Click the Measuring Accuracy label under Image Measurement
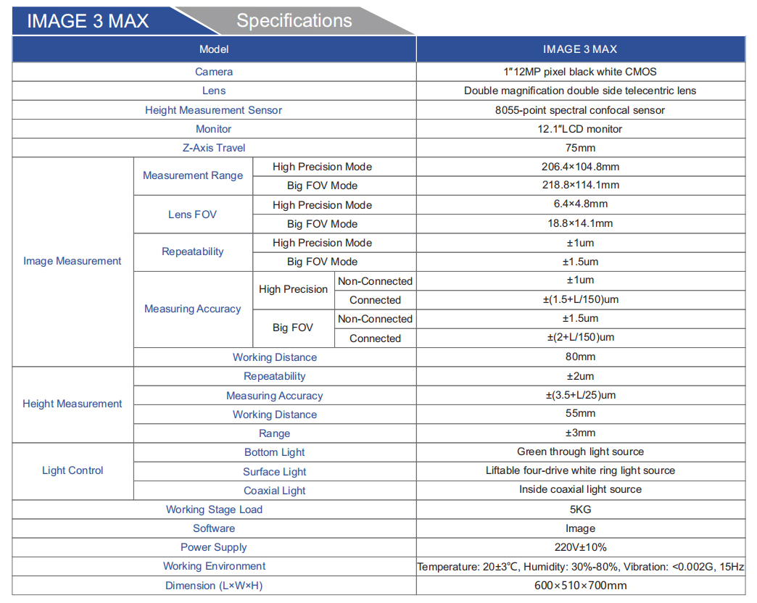 pyautogui.click(x=193, y=309)
